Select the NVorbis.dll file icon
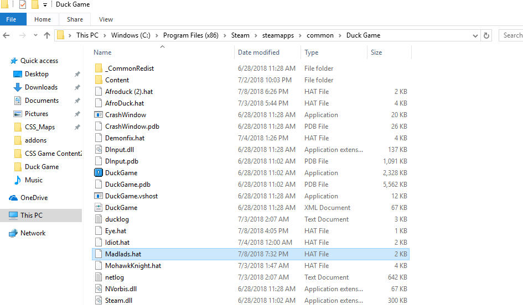The image size is (523, 305). coord(99,288)
